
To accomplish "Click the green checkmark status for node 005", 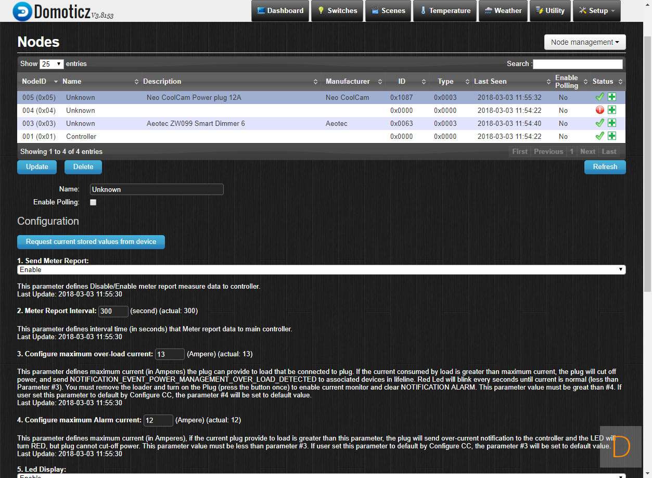I will (x=599, y=97).
